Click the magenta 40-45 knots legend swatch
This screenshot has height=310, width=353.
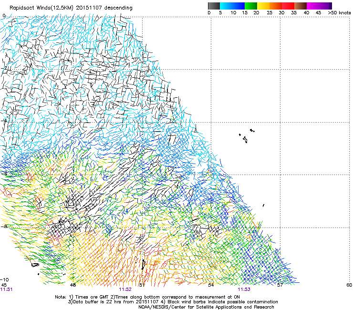click(313, 6)
